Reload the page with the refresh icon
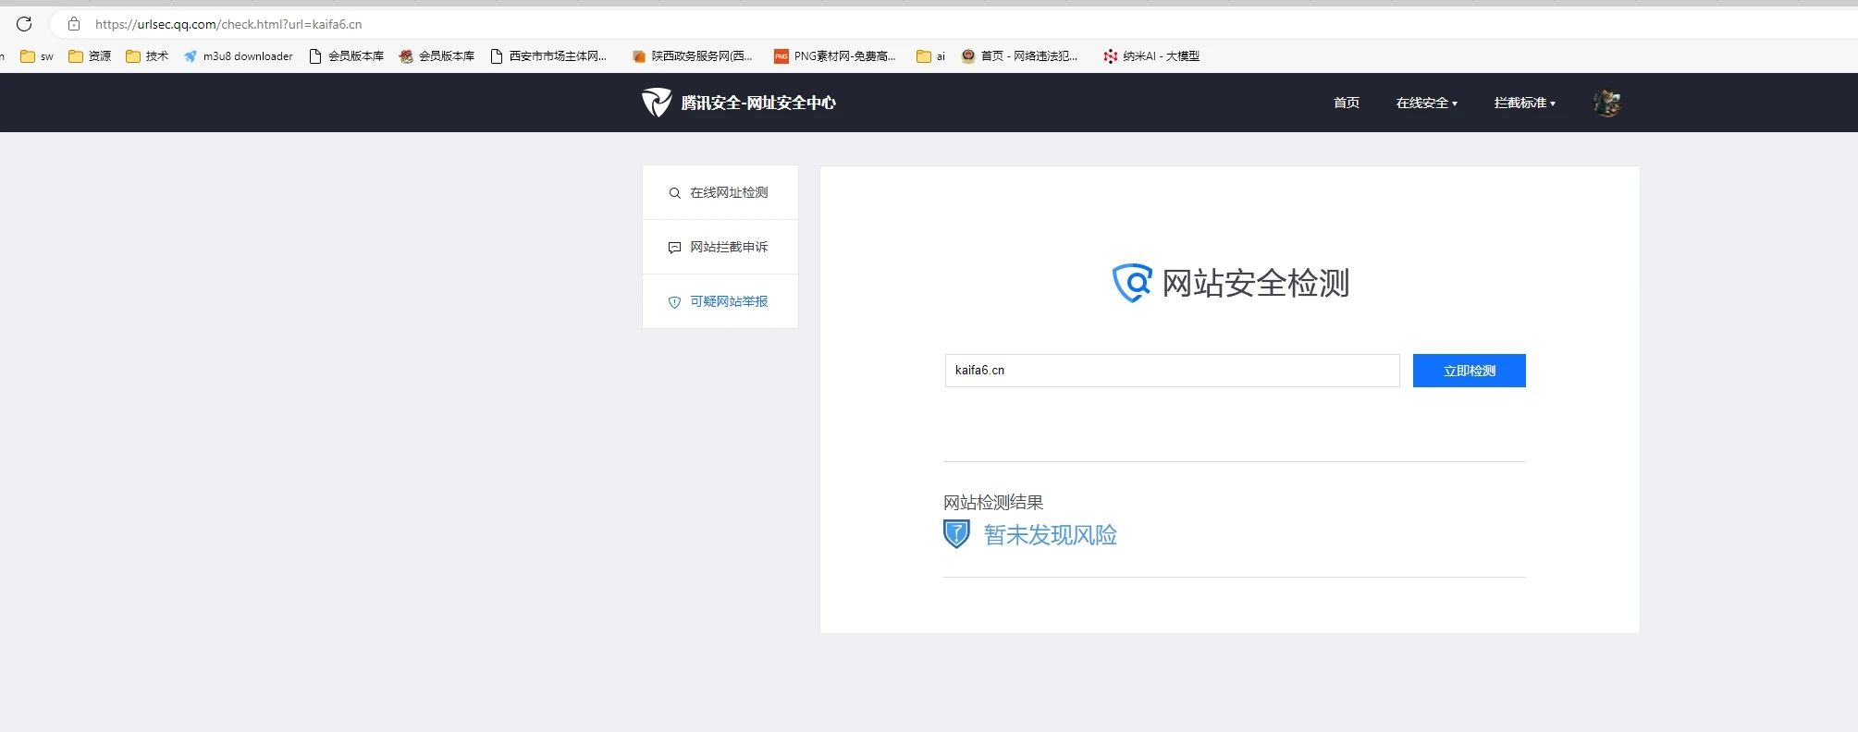Screen dimensions: 1858x732 click(x=24, y=24)
